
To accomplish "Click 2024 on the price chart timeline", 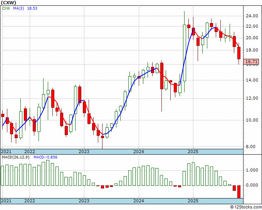I will point(139,152).
